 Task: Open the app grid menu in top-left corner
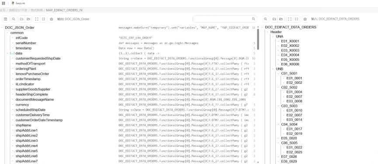click(3, 3)
